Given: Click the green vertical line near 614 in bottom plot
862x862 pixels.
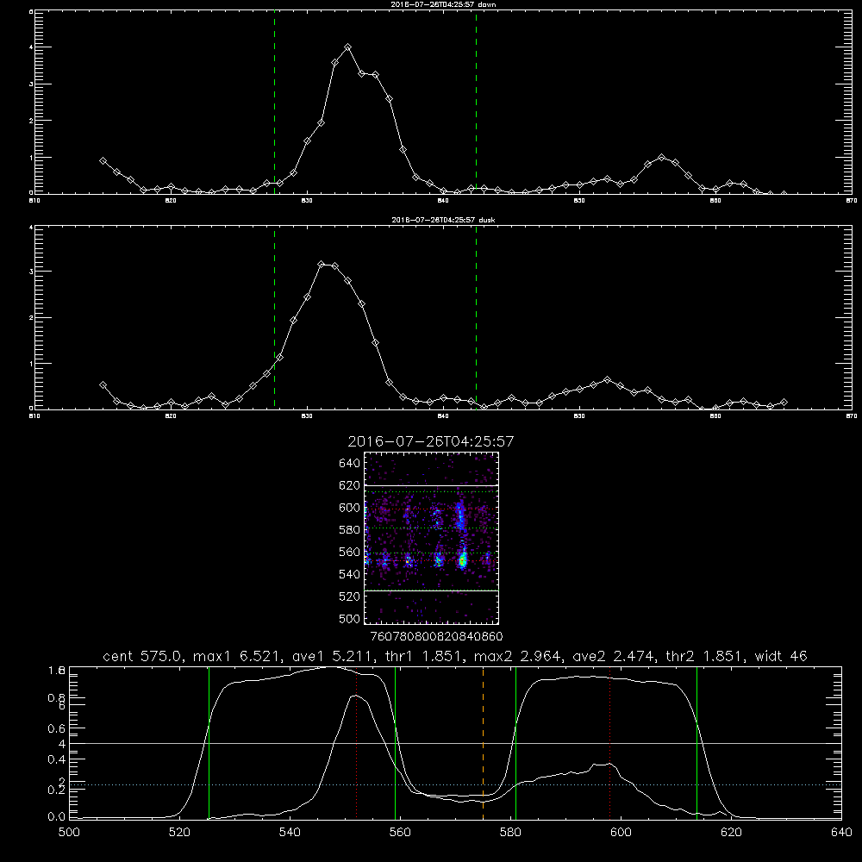Looking at the screenshot, I should 696,742.
